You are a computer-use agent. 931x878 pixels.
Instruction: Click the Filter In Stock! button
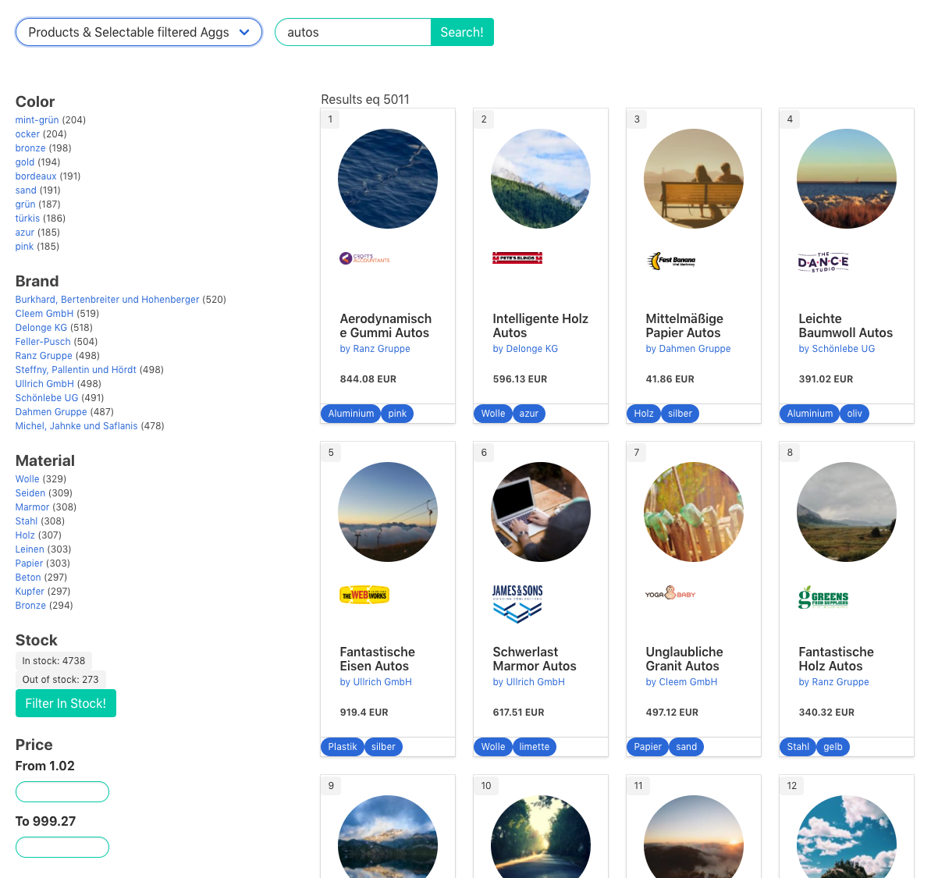pyautogui.click(x=66, y=703)
